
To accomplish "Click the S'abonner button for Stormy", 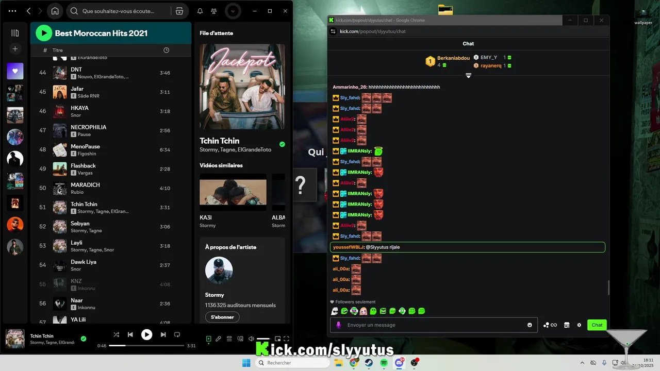I will [222, 317].
